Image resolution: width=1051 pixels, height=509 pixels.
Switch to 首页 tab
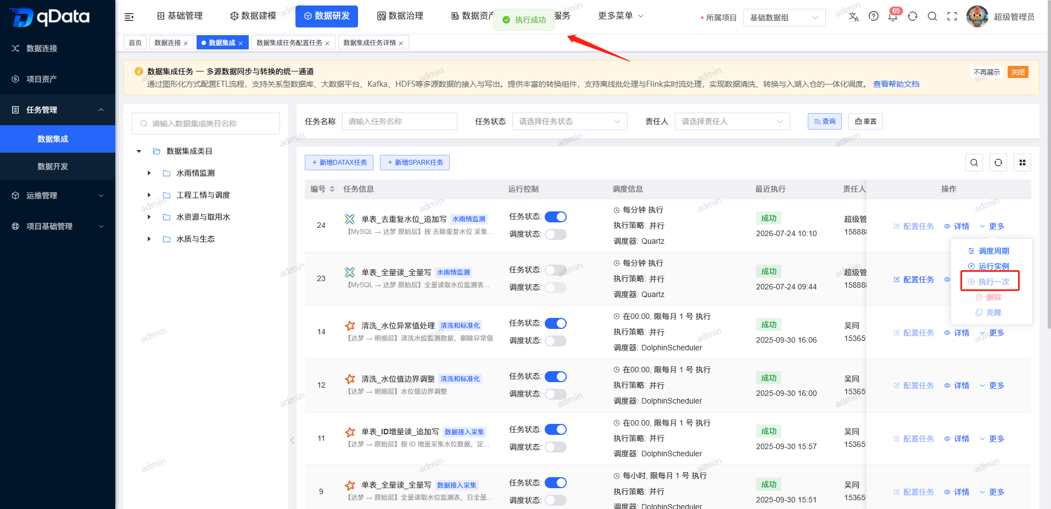click(135, 43)
